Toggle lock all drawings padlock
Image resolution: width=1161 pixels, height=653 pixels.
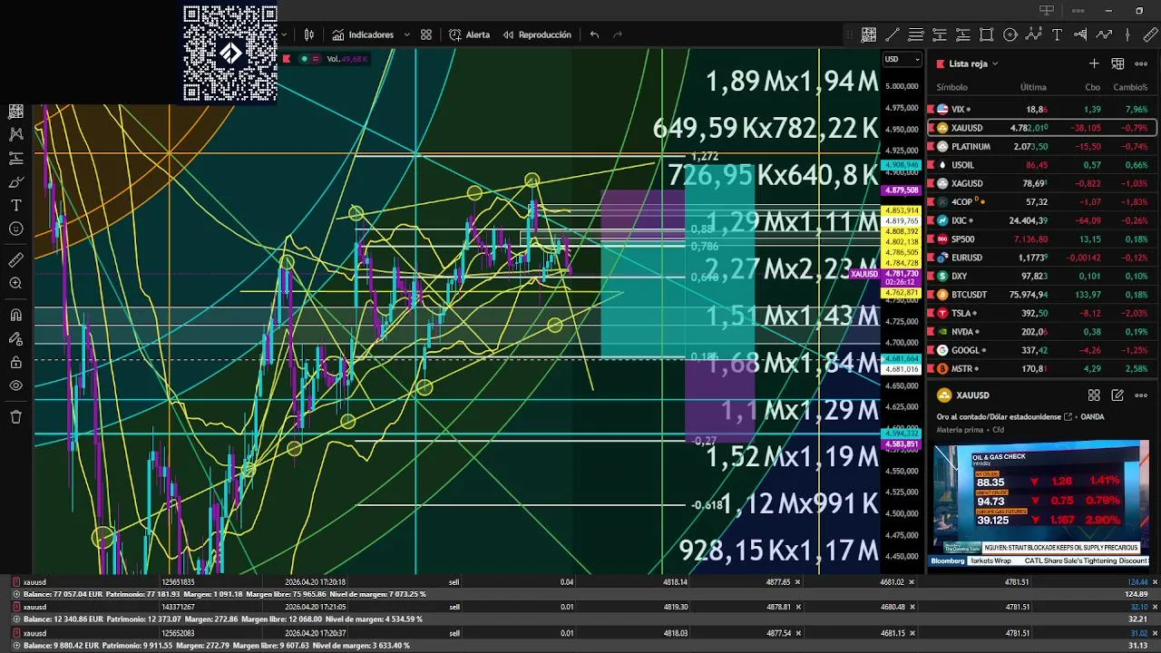click(x=15, y=363)
